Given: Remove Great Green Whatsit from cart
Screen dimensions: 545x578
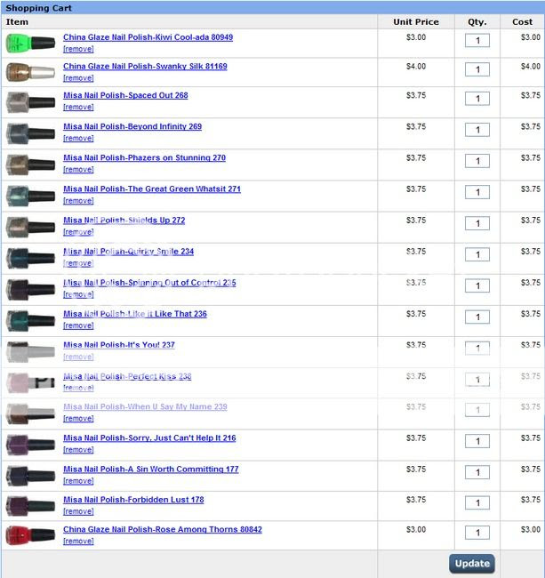Looking at the screenshot, I should (78, 201).
